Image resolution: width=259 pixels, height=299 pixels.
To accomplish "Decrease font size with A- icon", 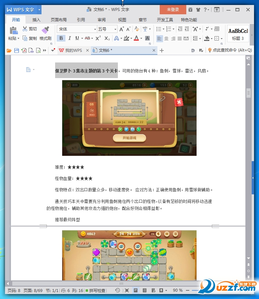I will (x=129, y=29).
